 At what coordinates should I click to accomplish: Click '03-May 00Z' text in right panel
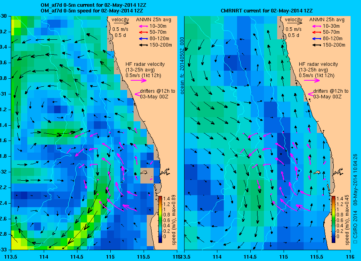pyautogui.click(x=327, y=97)
